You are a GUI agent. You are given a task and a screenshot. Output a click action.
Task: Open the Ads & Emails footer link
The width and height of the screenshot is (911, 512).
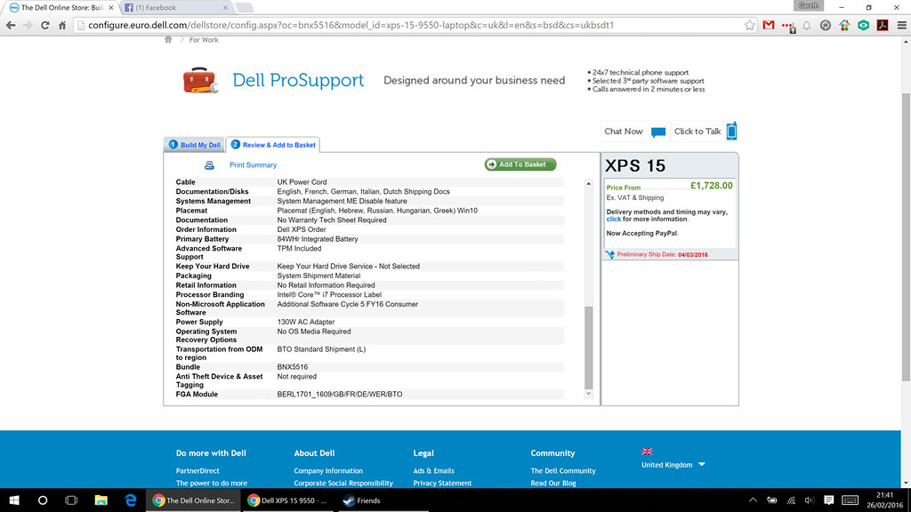click(433, 471)
